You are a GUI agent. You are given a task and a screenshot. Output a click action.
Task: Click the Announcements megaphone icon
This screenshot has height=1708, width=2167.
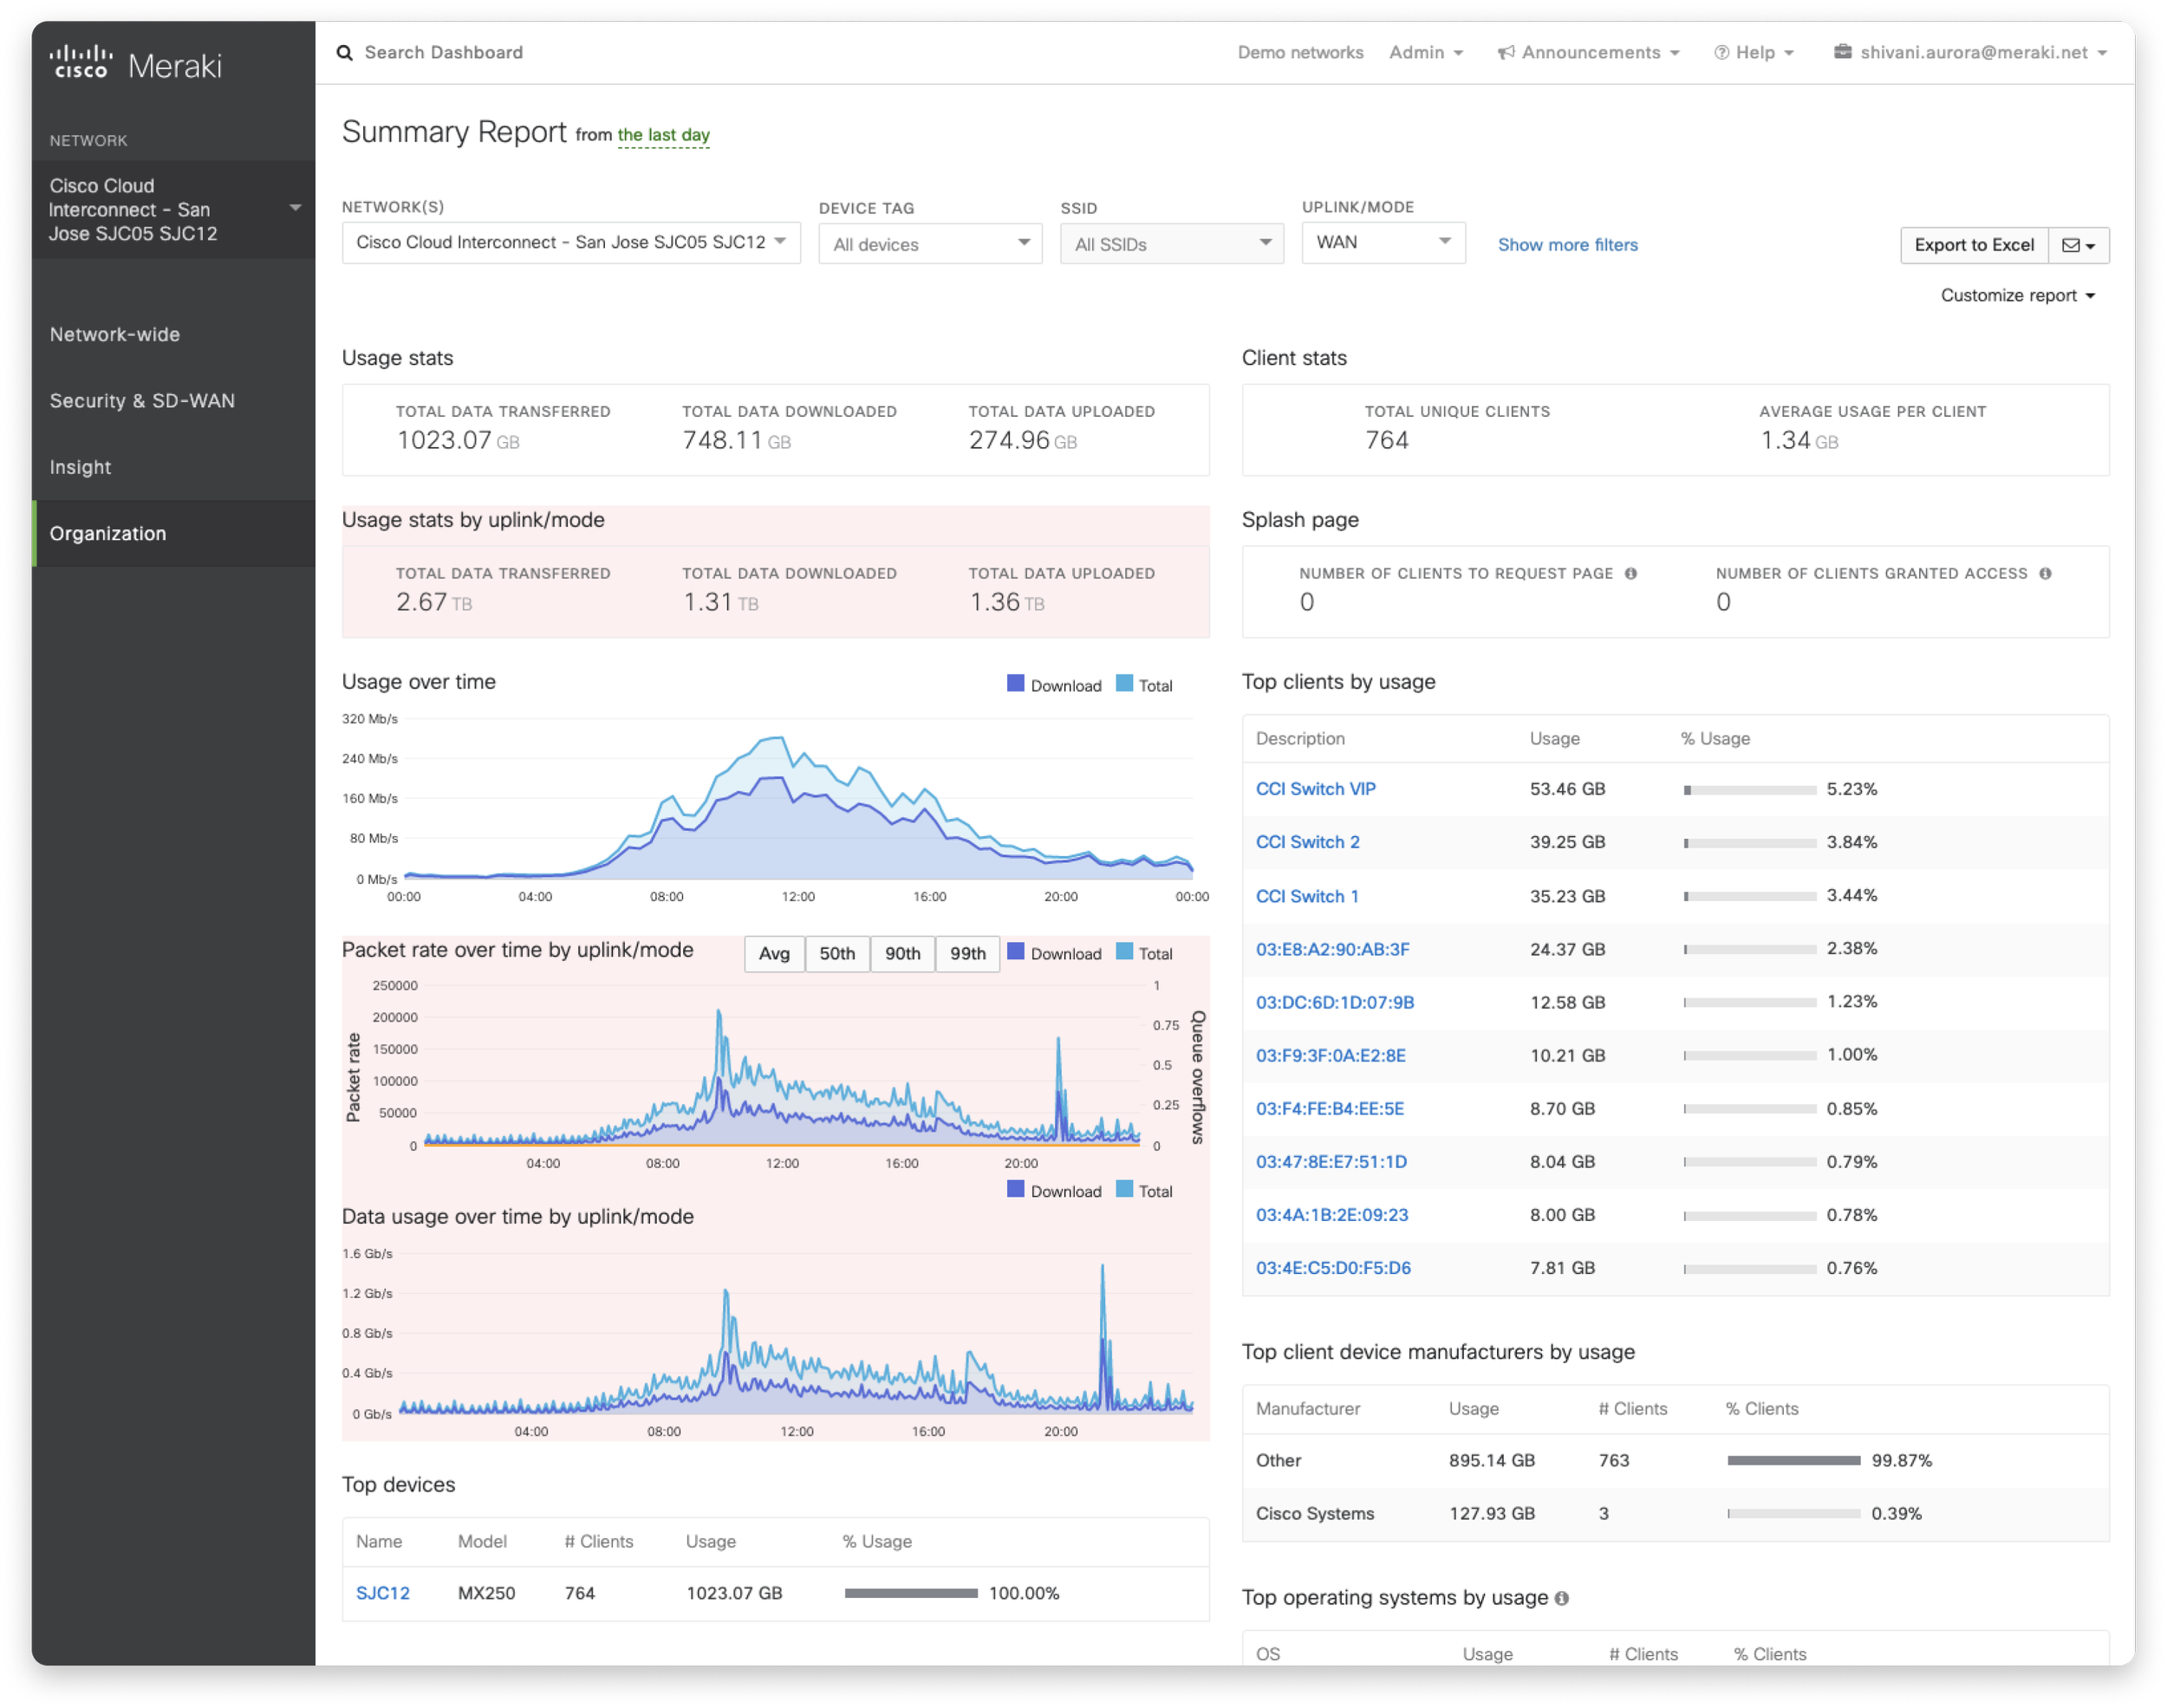(x=1505, y=53)
